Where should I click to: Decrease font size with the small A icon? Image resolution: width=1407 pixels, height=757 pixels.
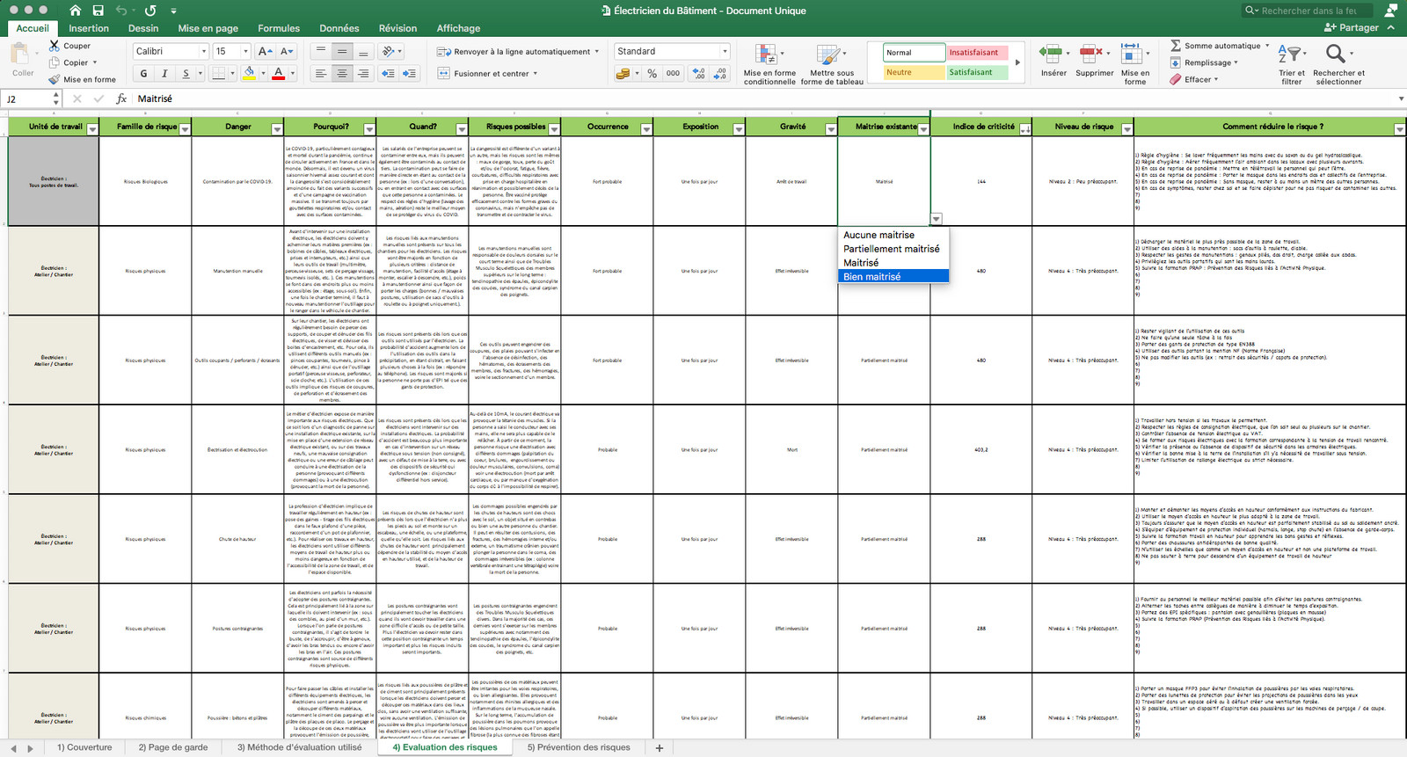point(287,51)
